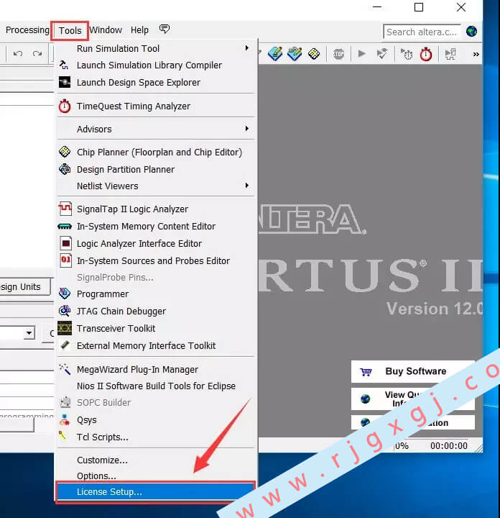
Task: Click Start Compilation play icon
Action: coord(362,53)
